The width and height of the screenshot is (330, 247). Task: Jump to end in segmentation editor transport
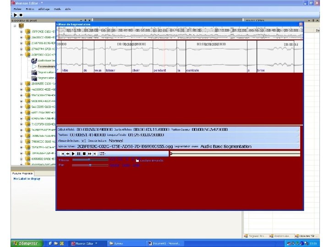[95, 154]
